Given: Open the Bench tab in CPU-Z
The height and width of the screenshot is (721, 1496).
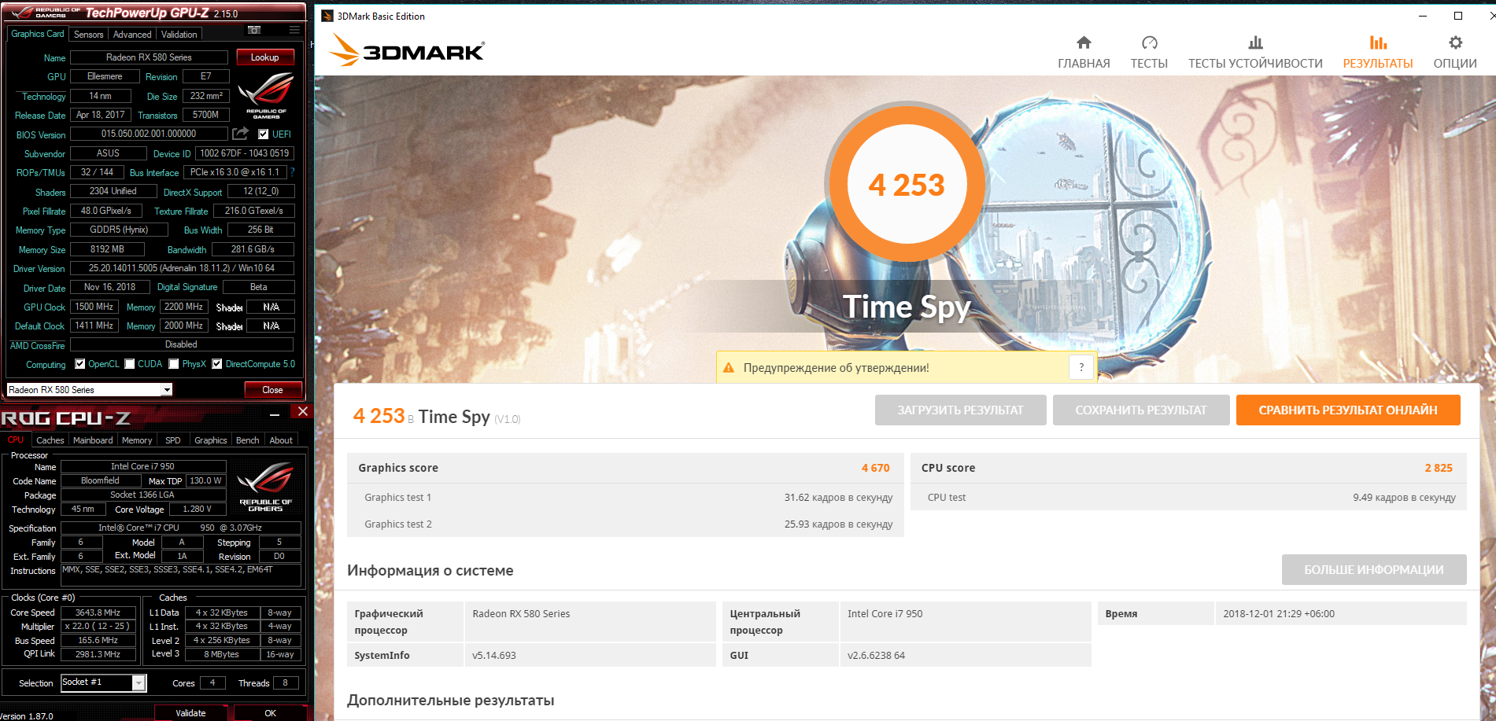Looking at the screenshot, I should (248, 440).
